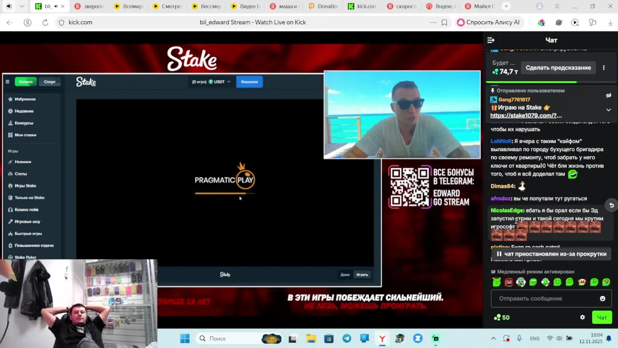
Task: Click the reply arrow beside NicolasEdge message
Action: [x=611, y=205]
